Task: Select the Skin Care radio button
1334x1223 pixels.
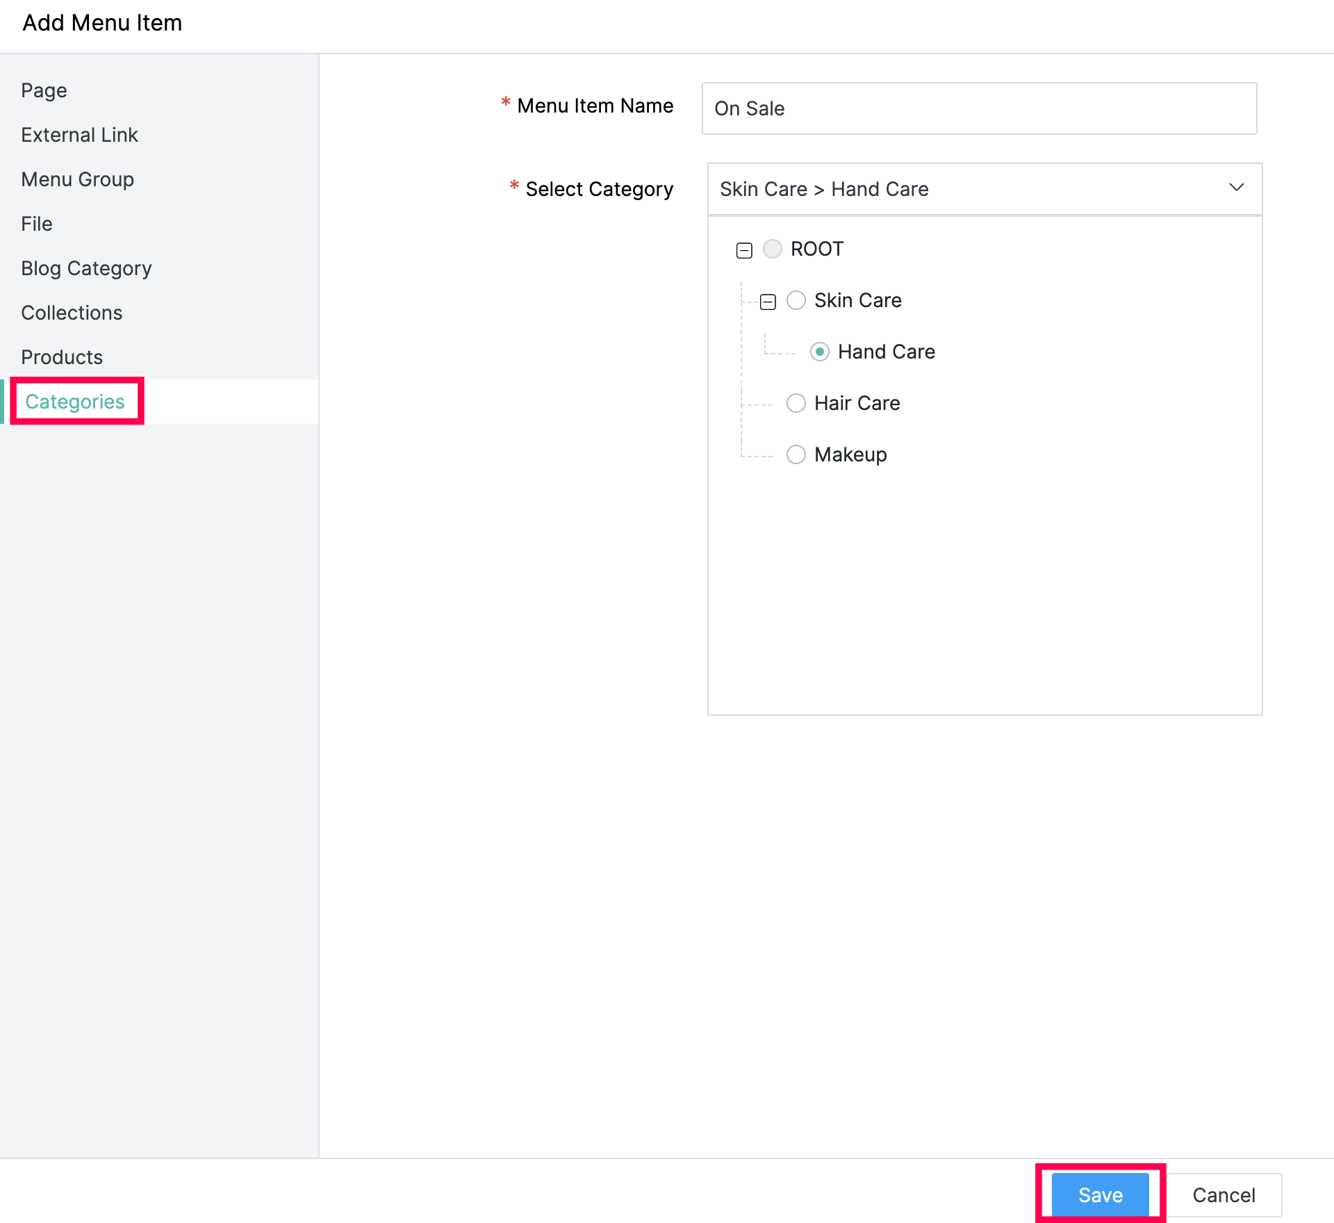Action: click(796, 300)
